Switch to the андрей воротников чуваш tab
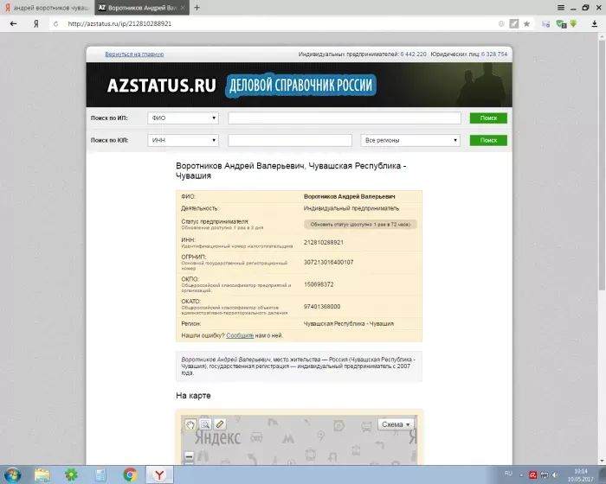This screenshot has height=484, width=606. (x=47, y=8)
